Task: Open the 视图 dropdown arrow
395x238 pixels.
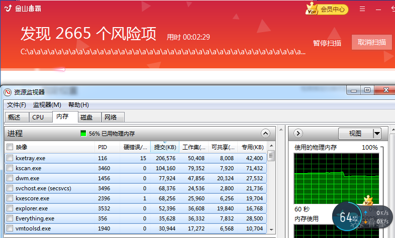Action: pyautogui.click(x=377, y=134)
